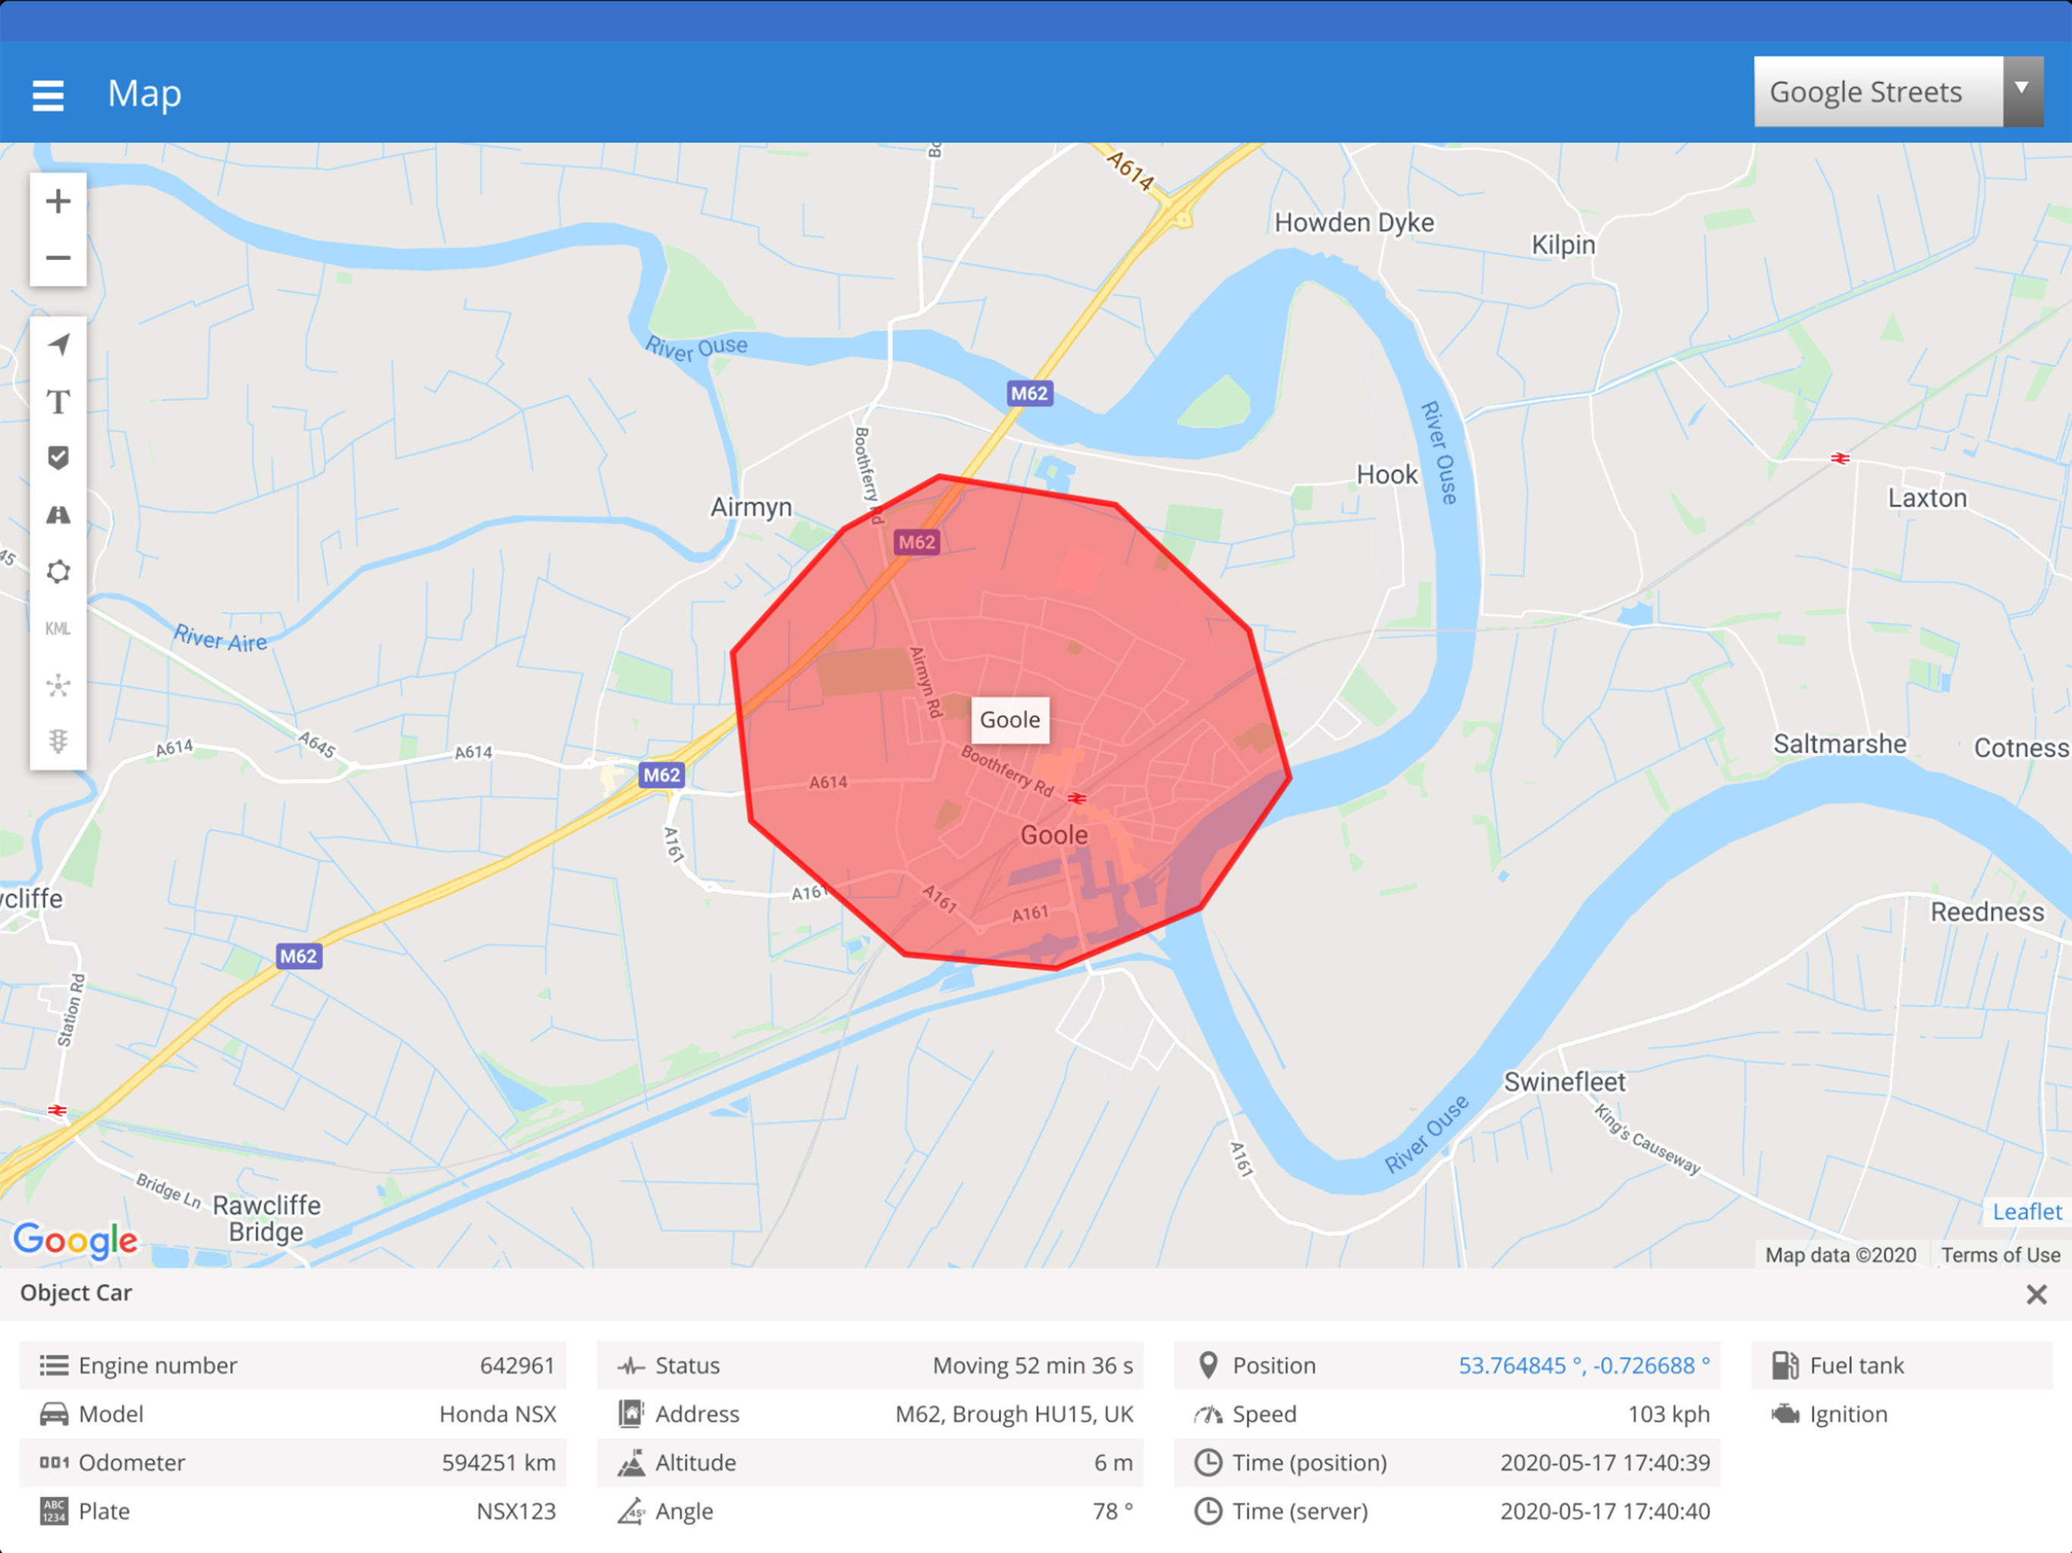
Task: Toggle live traffic light icon
Action: coord(58,742)
